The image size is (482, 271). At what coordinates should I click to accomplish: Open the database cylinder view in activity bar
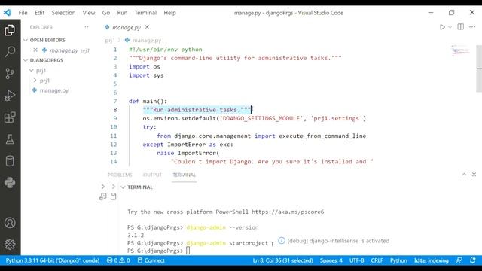[10, 161]
